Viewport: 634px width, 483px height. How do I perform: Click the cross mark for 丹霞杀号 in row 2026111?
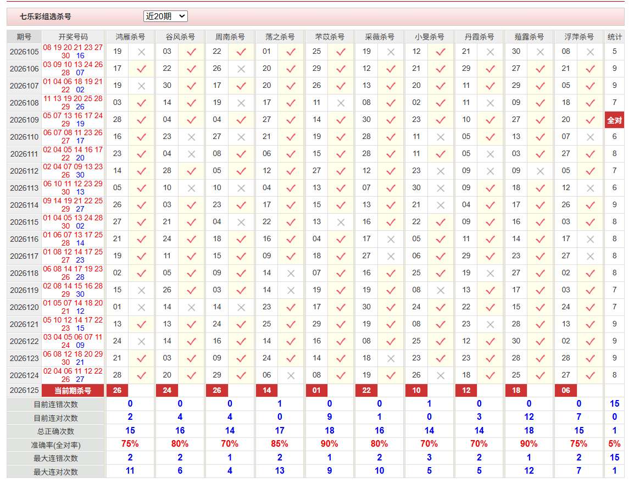click(x=491, y=154)
